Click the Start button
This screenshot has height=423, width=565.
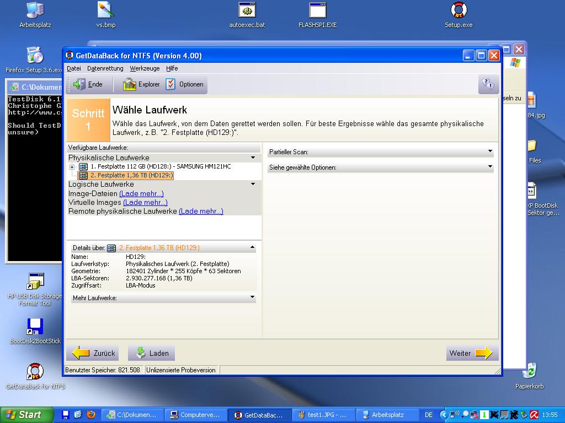tap(26, 415)
